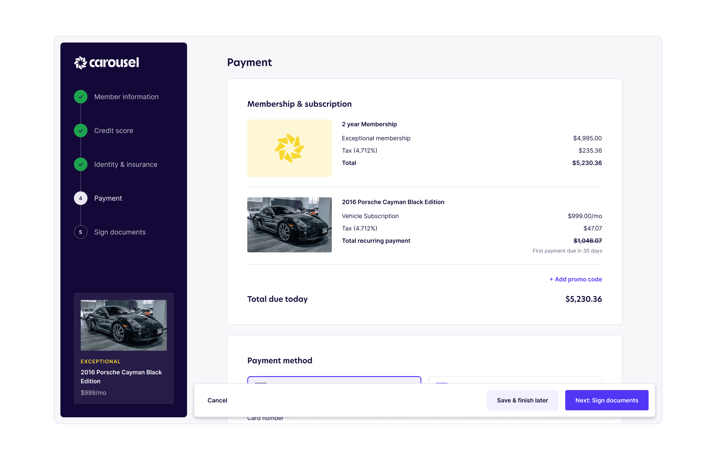Jump to the Sign documents step label
716x460 pixels.
pyautogui.click(x=120, y=232)
